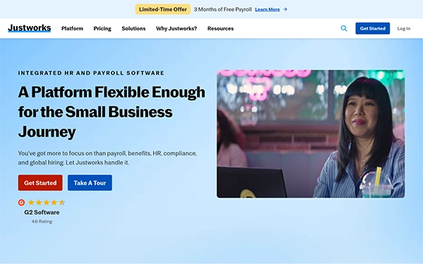Click the Justworks logo
The image size is (423, 264).
point(30,28)
